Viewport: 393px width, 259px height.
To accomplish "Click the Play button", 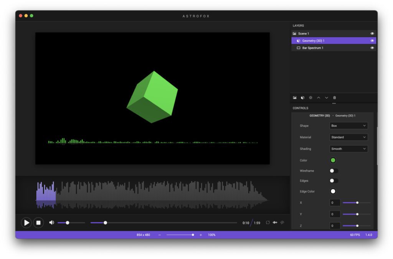I will pos(26,222).
